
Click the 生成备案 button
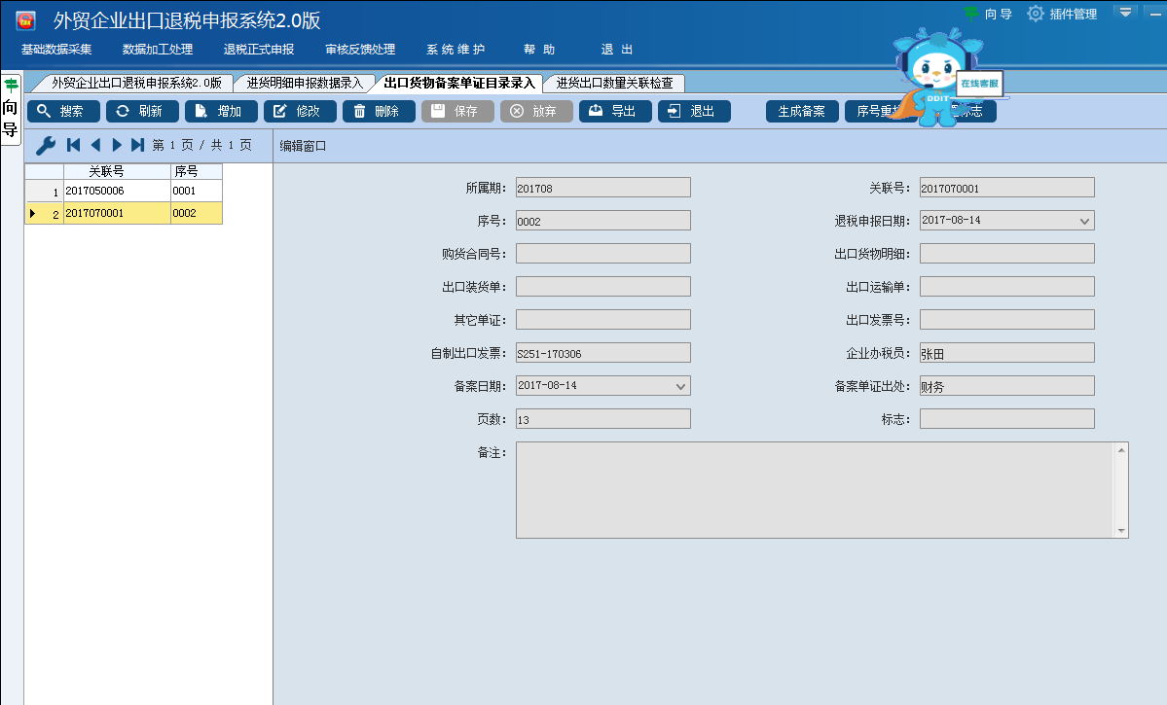click(x=802, y=111)
